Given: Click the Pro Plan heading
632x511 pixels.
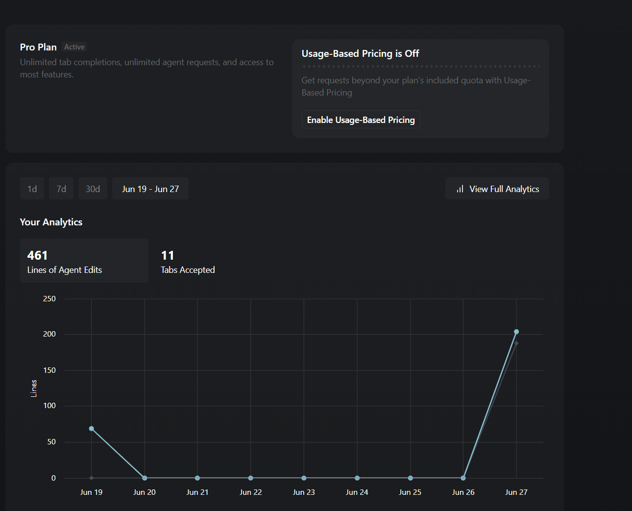Looking at the screenshot, I should tap(38, 47).
